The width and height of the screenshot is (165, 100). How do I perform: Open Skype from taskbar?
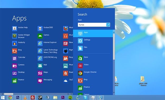tap(85, 97)
